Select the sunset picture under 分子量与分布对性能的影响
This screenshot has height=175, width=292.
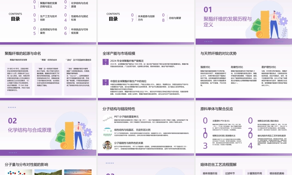(78, 172)
